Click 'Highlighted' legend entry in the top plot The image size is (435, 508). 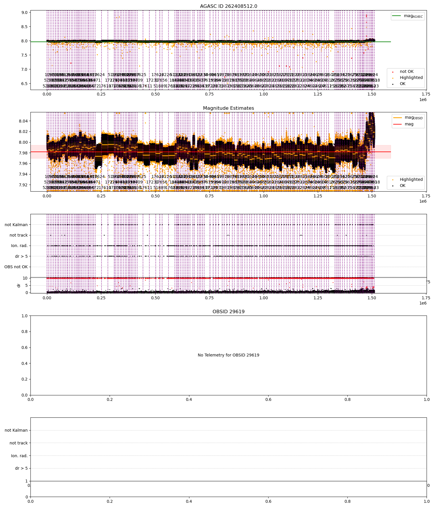411,78
